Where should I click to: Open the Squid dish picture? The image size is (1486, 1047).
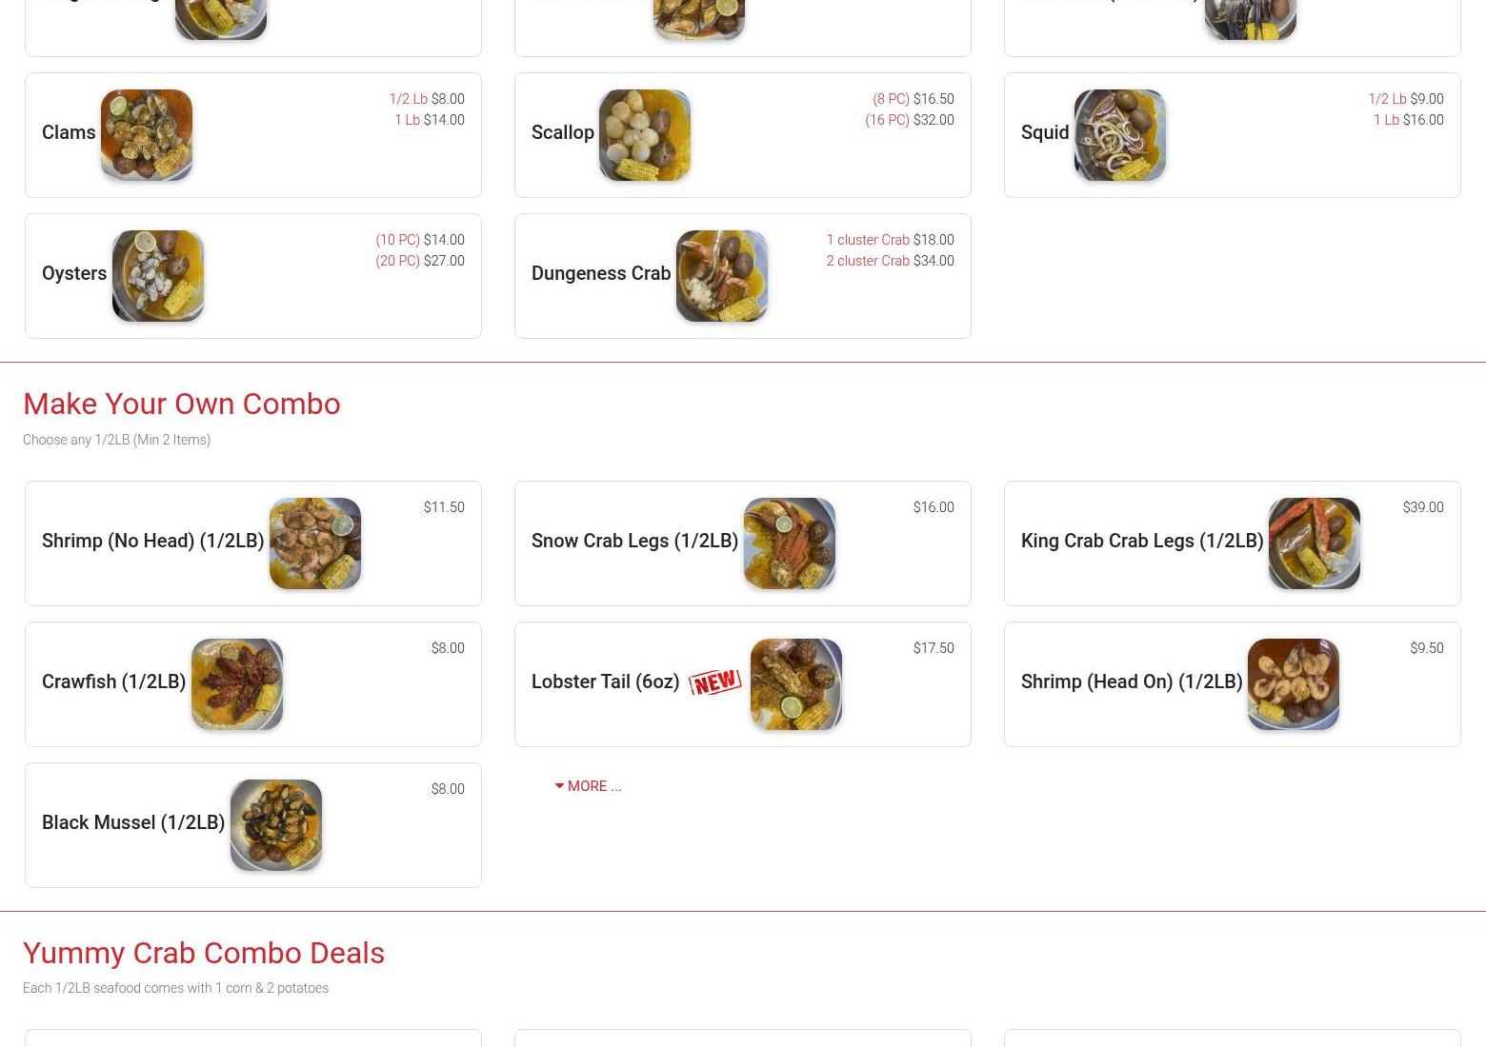click(1120, 135)
